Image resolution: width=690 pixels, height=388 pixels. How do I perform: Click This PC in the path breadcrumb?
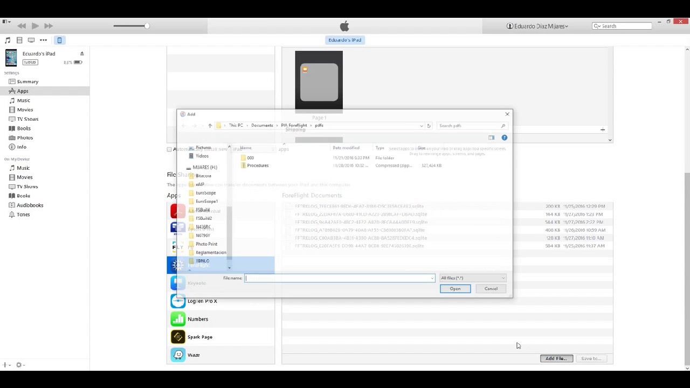point(236,126)
